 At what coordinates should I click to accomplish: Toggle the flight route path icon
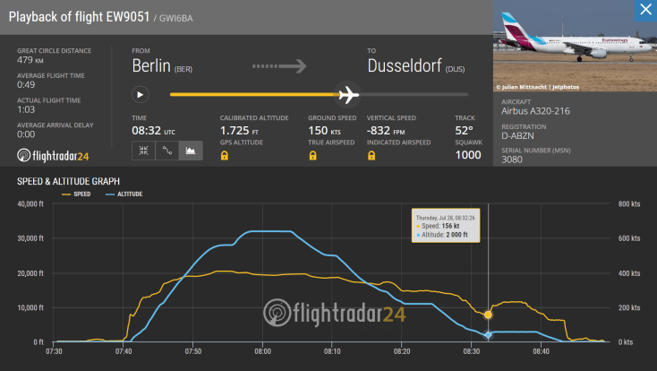166,151
